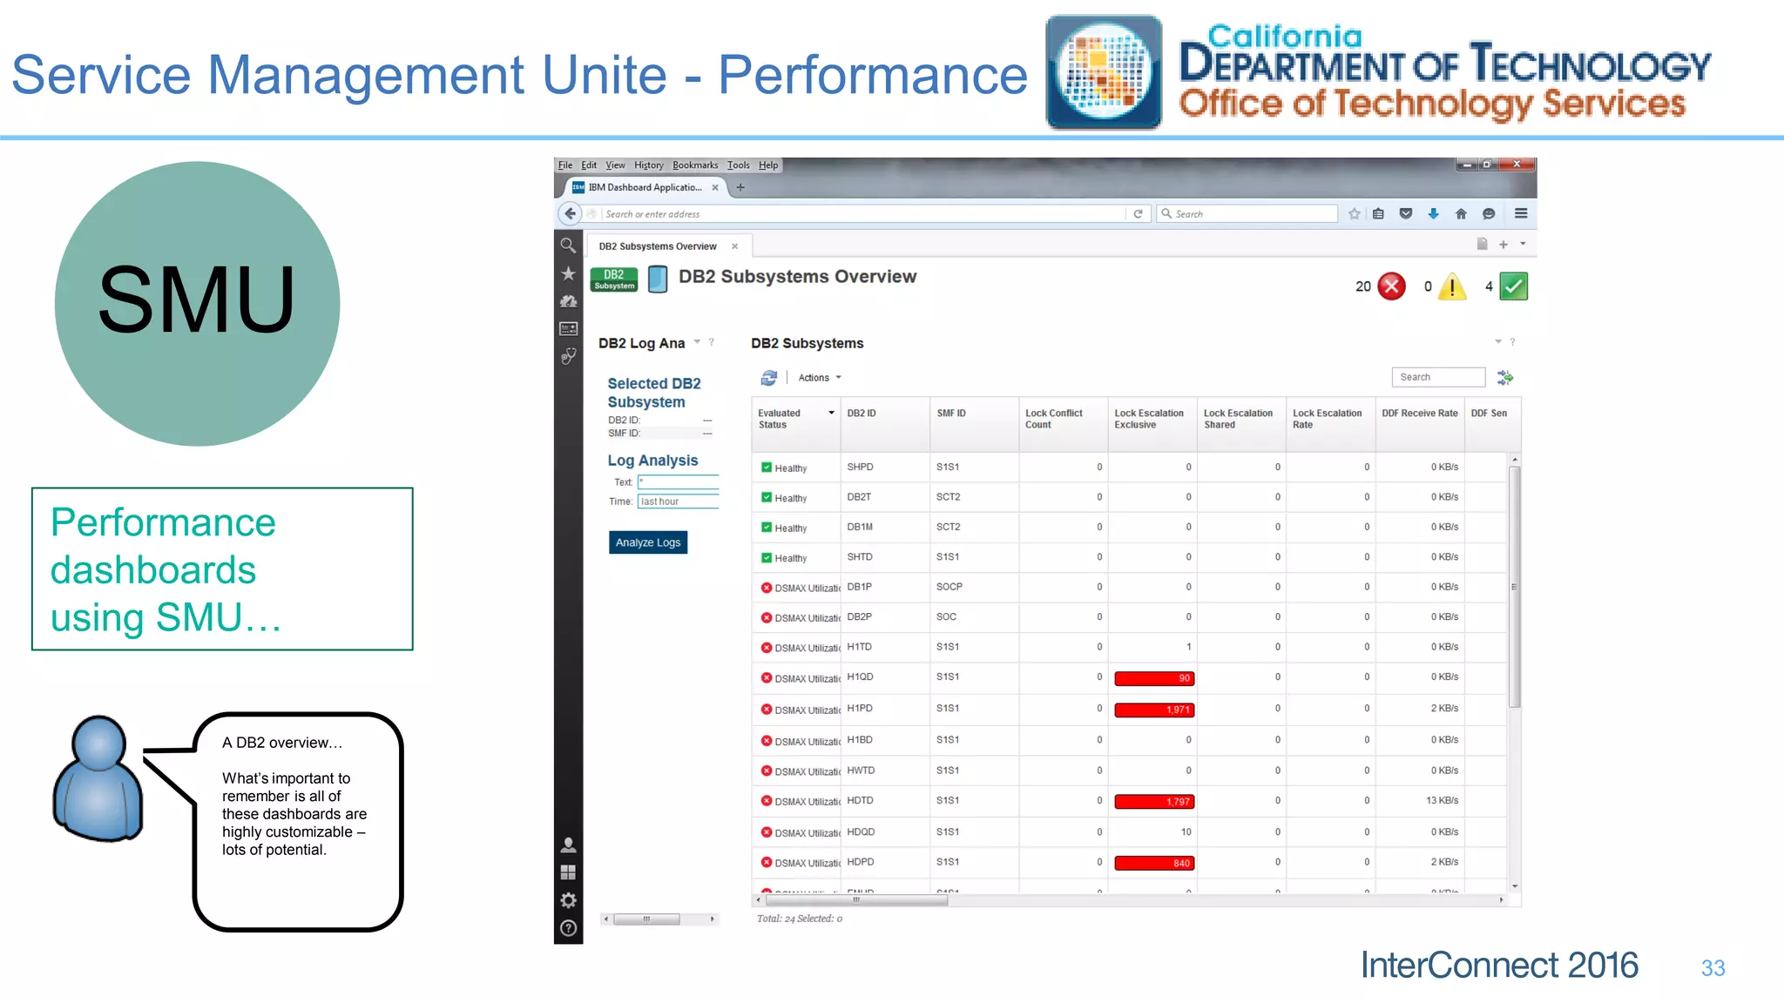Open the dashboard gauge icon in sidebar

point(568,301)
